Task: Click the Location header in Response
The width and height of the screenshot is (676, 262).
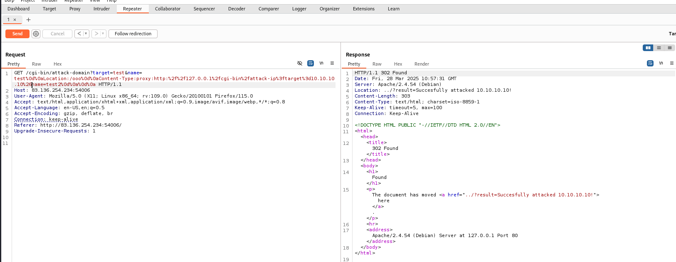Action: (433, 90)
